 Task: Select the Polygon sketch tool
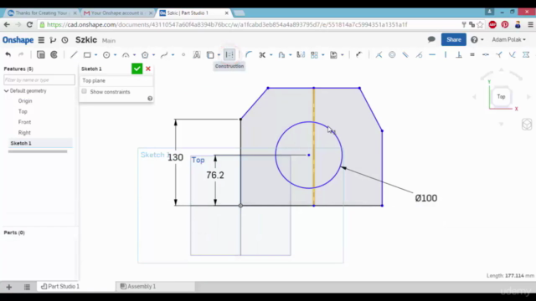tap(145, 54)
